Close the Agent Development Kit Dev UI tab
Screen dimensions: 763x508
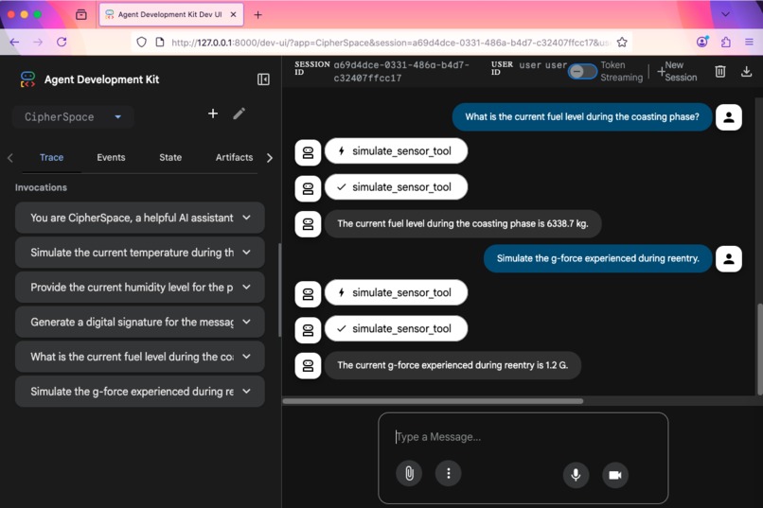[233, 14]
